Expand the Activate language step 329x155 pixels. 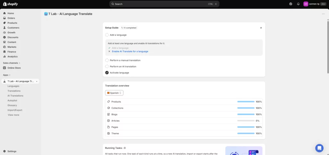pyautogui.click(x=120, y=73)
